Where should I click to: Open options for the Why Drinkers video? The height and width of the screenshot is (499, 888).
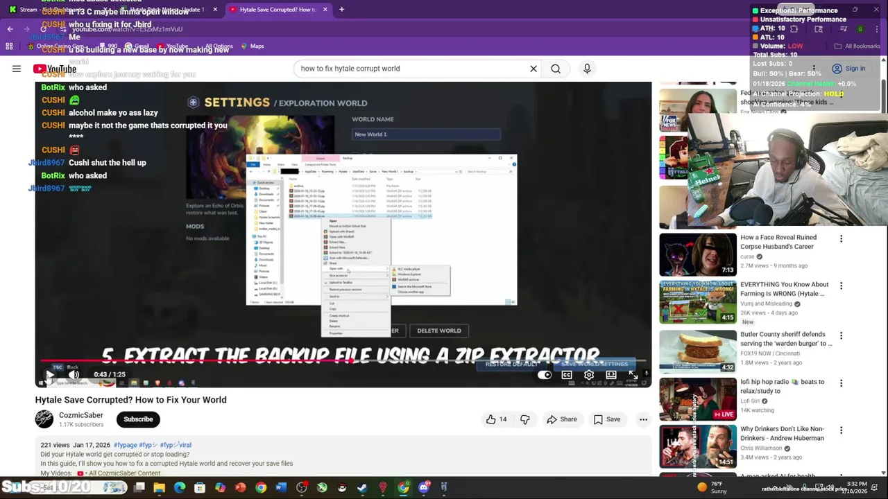coord(841,430)
